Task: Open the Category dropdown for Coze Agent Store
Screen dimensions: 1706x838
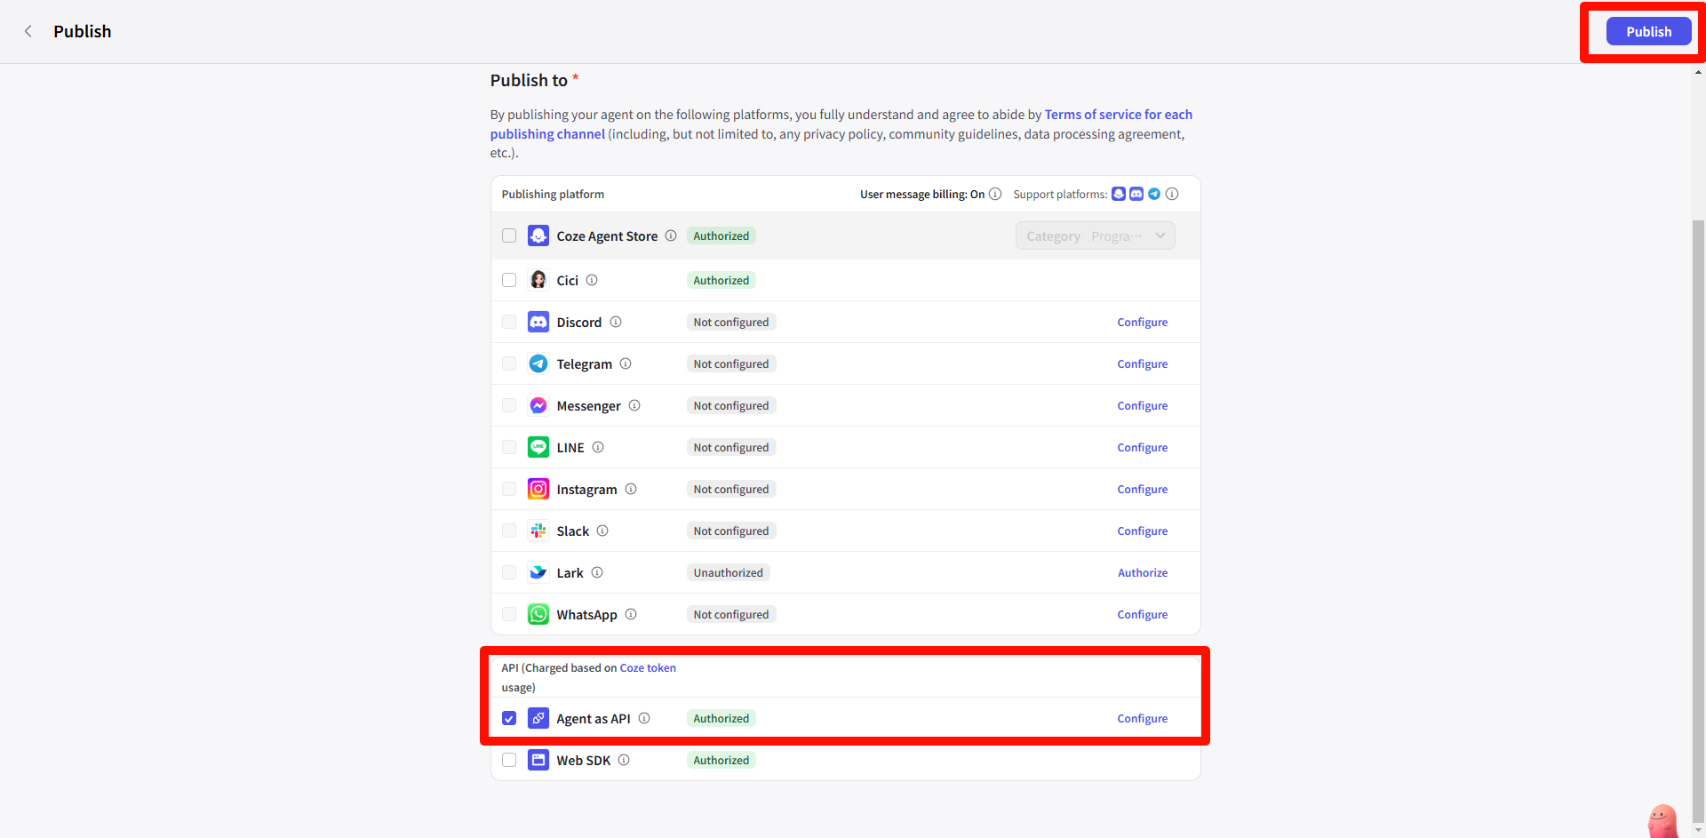Action: pyautogui.click(x=1095, y=235)
